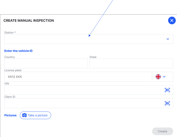Image resolution: width=177 pixels, height=137 pixels.
Task: Expand the Station dropdown chevron
Action: (x=168, y=39)
